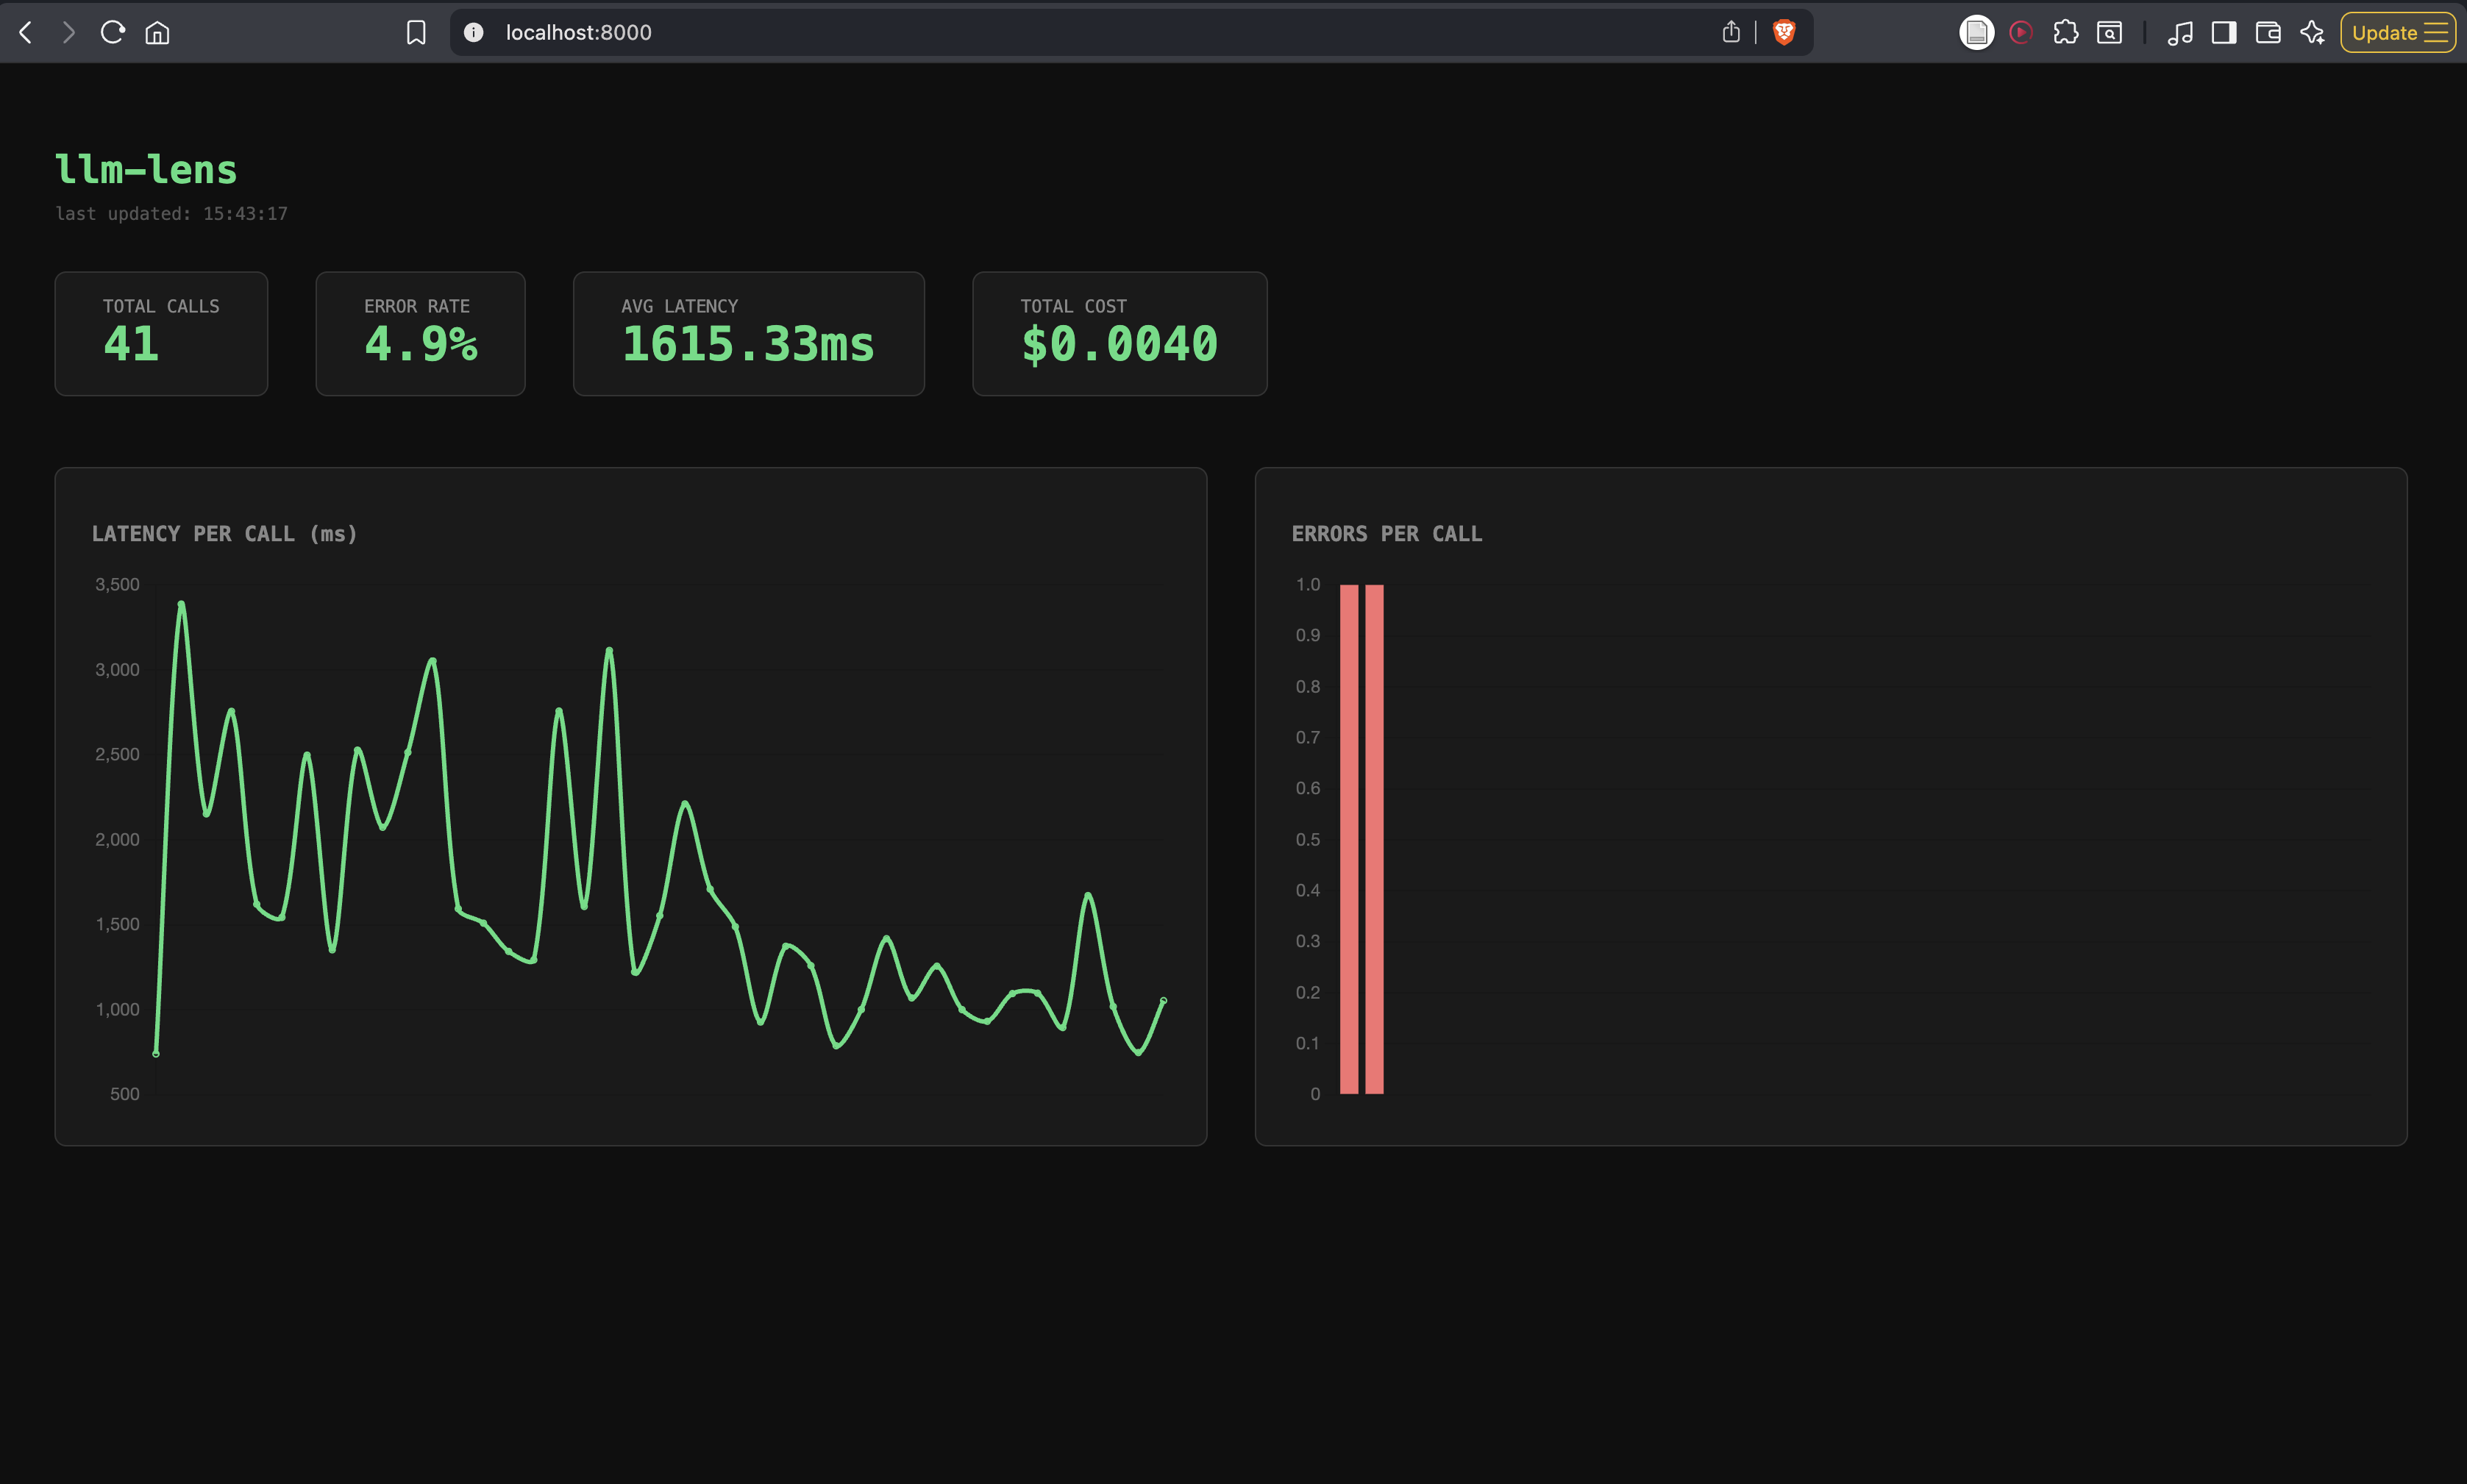Bookmark this page with the bookmark icon
2467x1484 pixels.
[x=416, y=33]
